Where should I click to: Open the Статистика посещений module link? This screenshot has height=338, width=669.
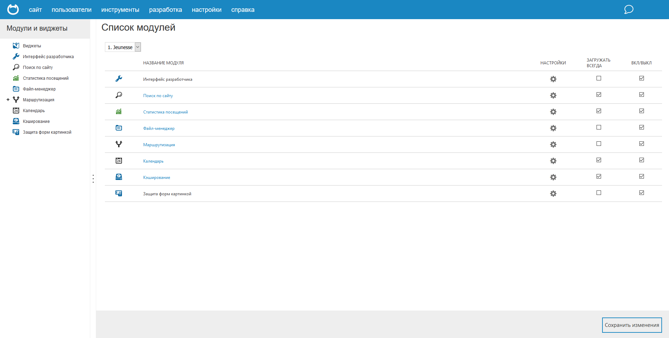(x=166, y=112)
